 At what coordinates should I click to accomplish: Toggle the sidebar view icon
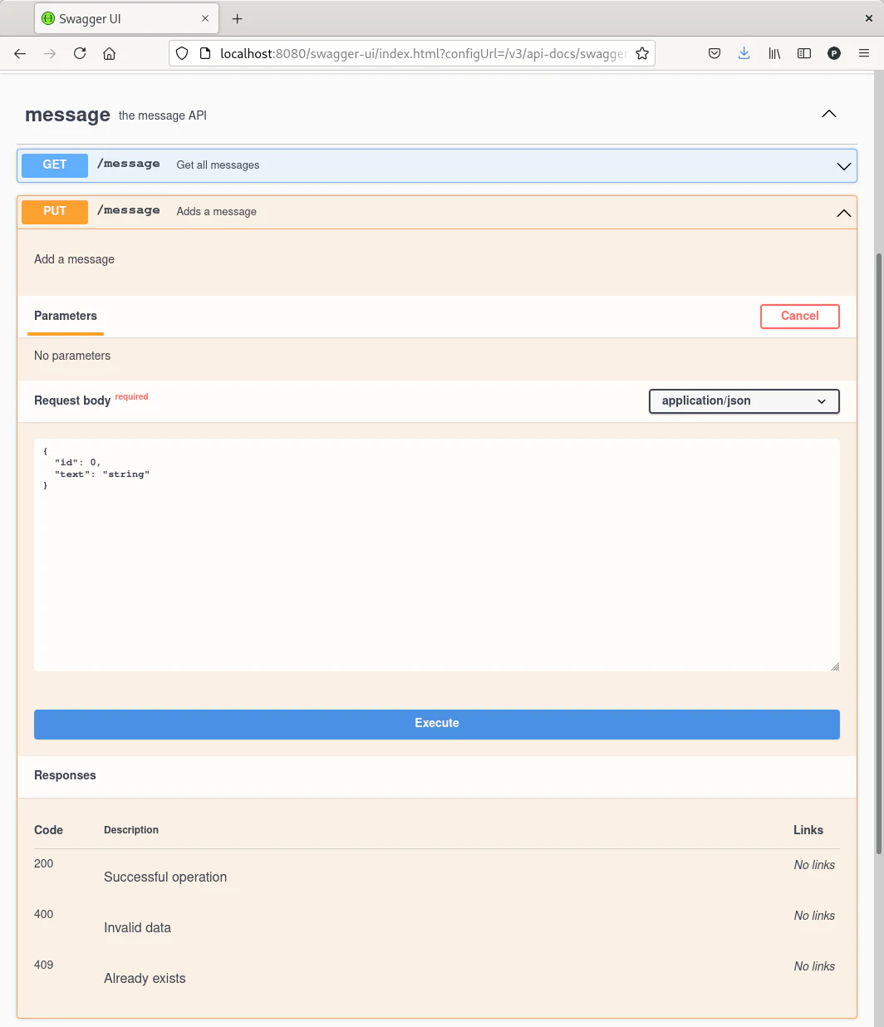click(x=803, y=53)
